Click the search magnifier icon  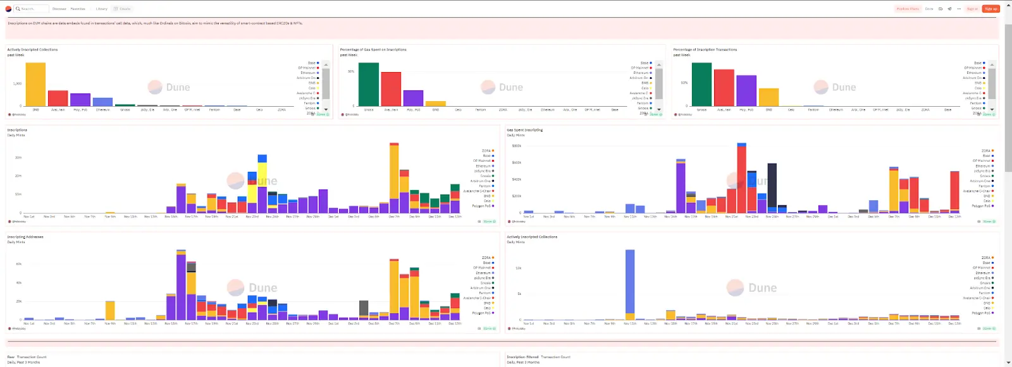pyautogui.click(x=18, y=9)
